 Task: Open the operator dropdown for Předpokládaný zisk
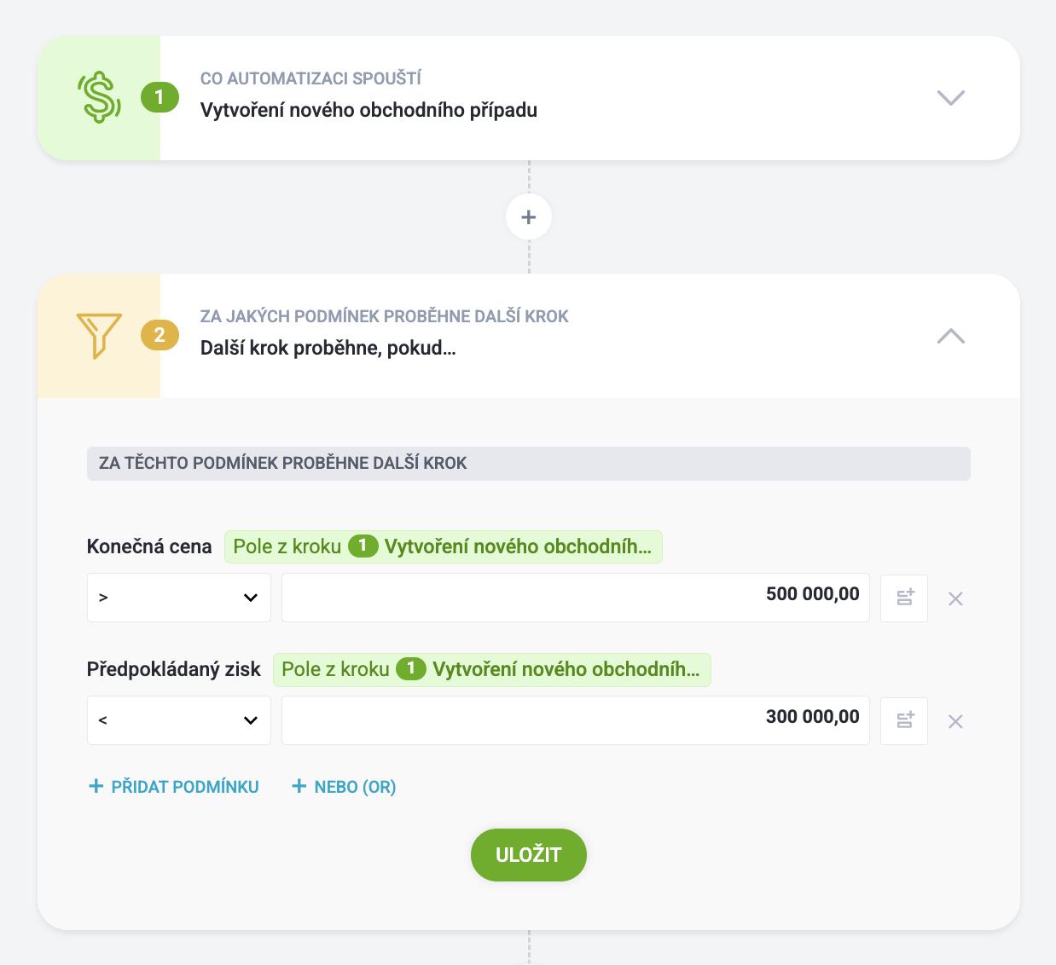179,720
